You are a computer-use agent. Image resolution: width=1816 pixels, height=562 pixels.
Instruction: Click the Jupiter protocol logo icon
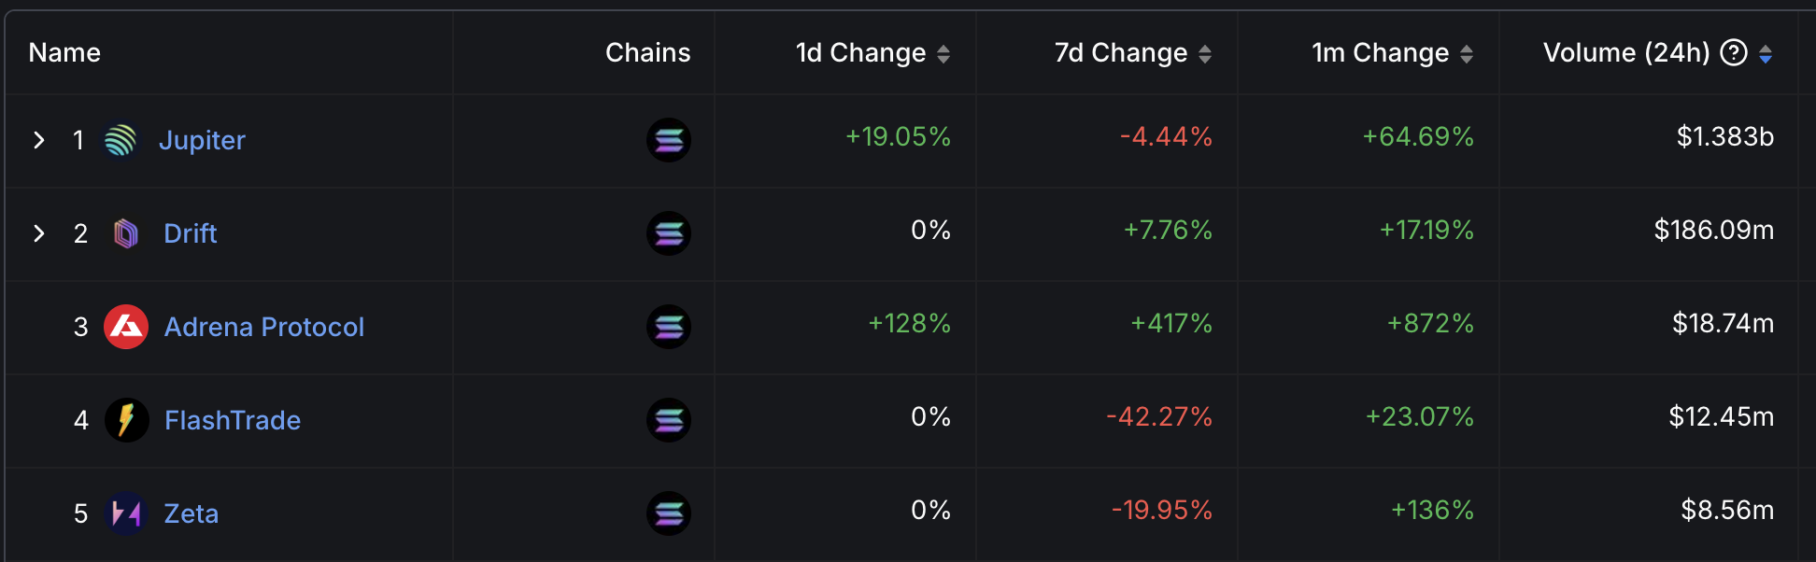(121, 140)
